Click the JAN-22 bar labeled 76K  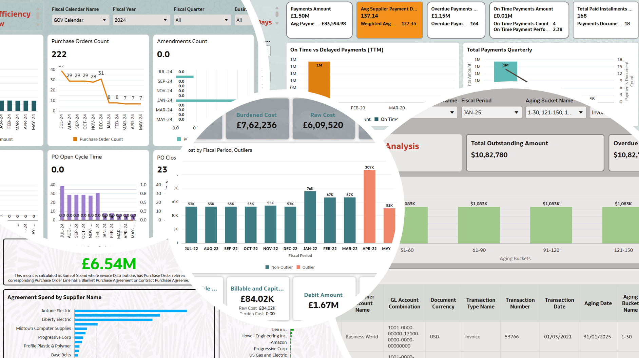[310, 217]
